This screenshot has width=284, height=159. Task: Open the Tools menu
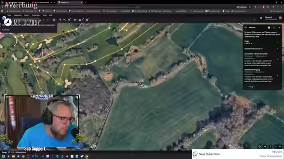coord(44,15)
